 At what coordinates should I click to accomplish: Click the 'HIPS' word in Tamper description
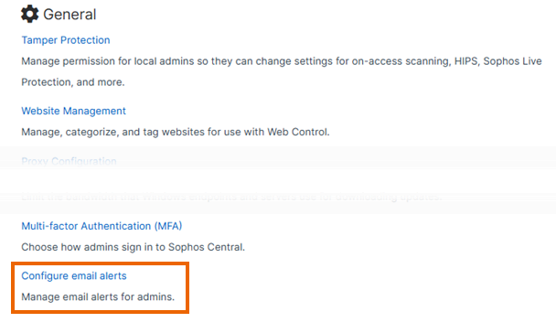pos(466,61)
